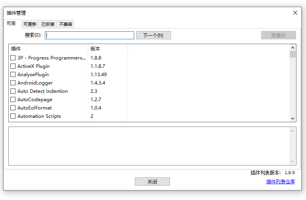Image resolution: width=306 pixels, height=200 pixels.
Task: Click version 1.1.8.7 cell
Action: tap(98, 66)
